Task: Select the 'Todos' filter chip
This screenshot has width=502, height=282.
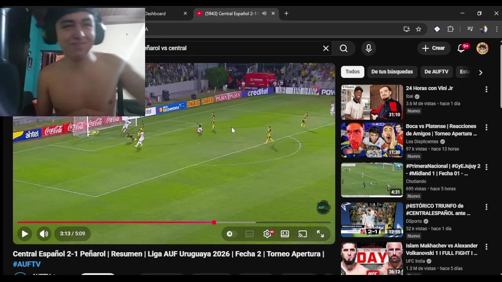Action: click(353, 72)
